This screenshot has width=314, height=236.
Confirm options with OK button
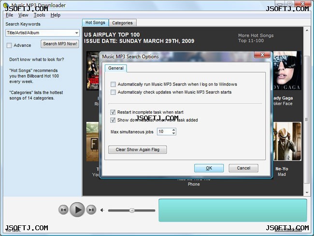(x=209, y=168)
